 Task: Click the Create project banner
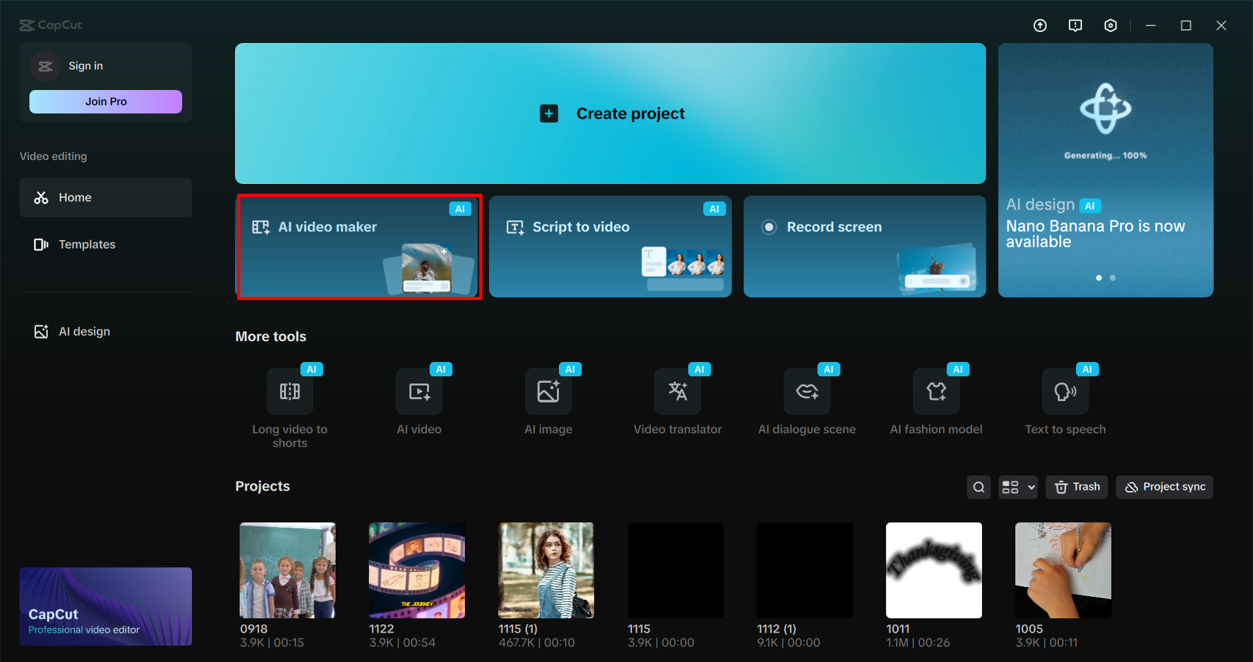611,113
